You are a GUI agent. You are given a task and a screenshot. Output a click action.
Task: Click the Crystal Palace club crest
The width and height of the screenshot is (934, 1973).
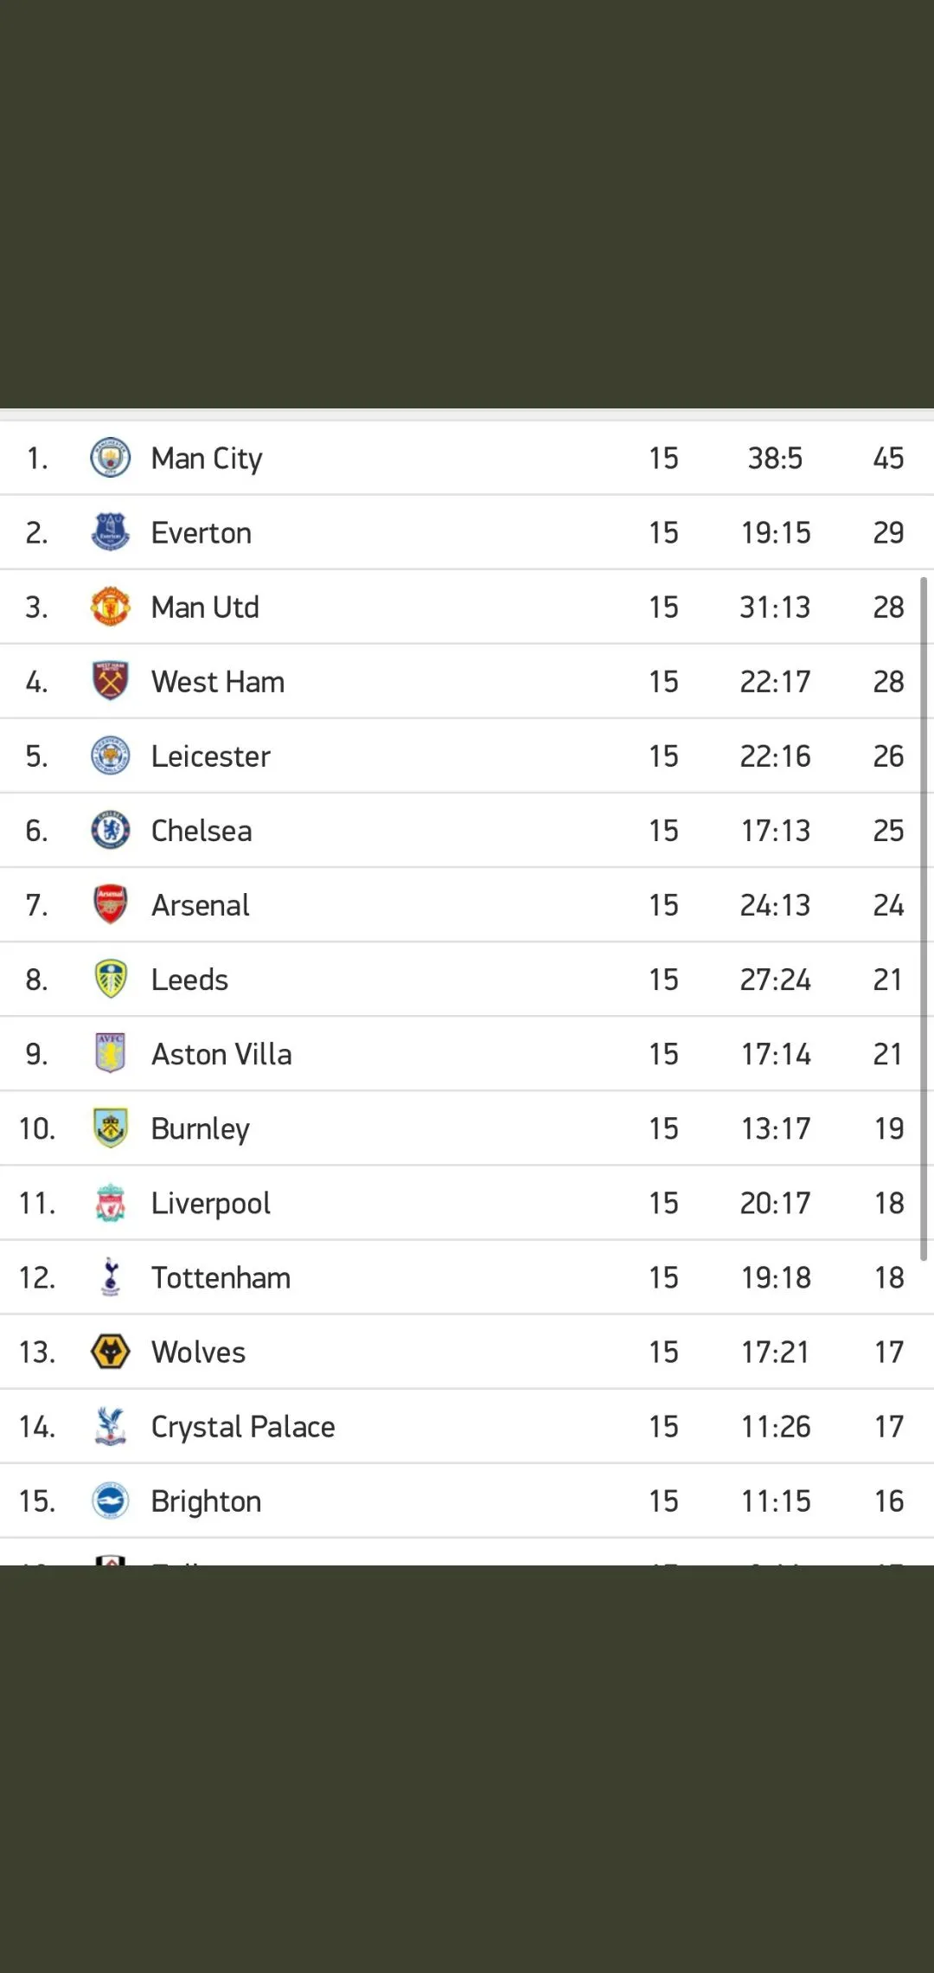[110, 1425]
